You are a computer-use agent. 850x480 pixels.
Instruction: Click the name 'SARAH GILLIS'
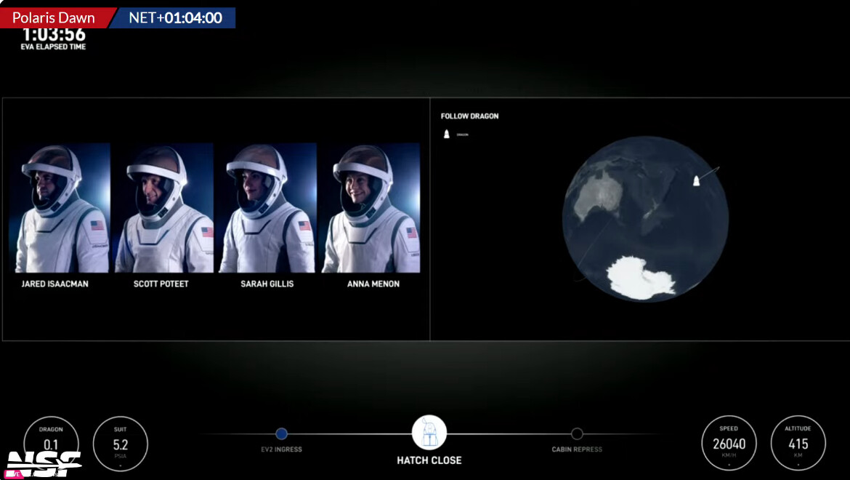[267, 284]
